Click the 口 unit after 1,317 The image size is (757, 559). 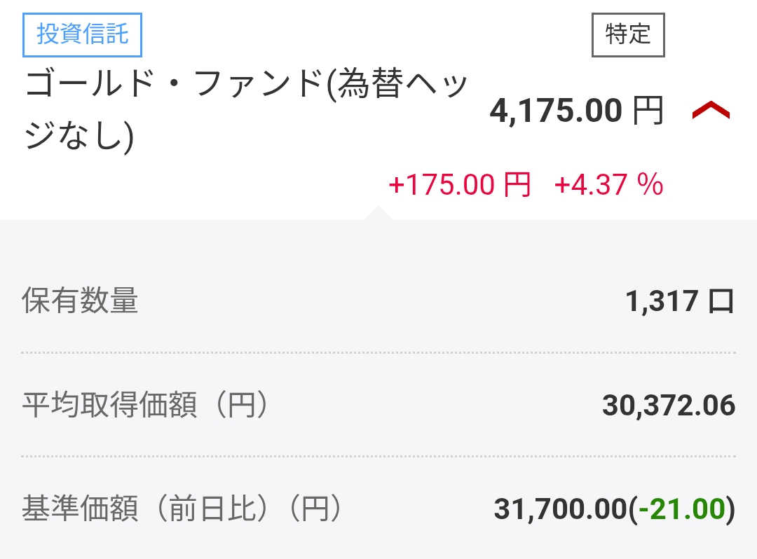(721, 301)
